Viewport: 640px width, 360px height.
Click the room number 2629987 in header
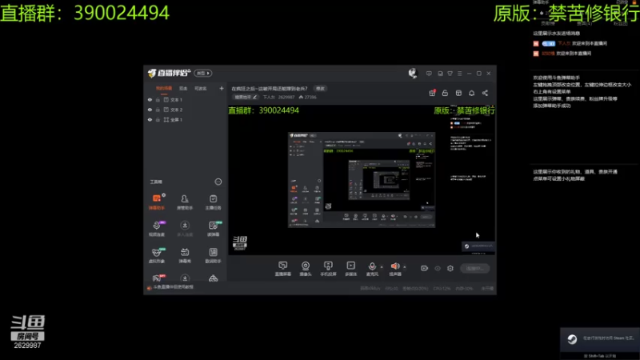click(x=286, y=97)
